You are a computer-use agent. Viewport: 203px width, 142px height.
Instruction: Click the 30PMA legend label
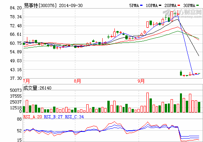(x=189, y=5)
